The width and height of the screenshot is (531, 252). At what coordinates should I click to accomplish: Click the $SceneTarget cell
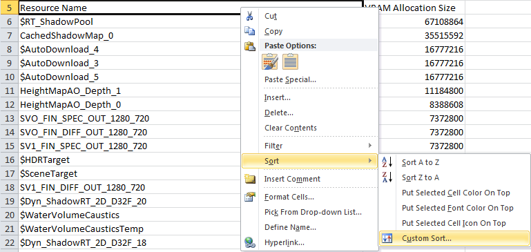click(x=129, y=174)
